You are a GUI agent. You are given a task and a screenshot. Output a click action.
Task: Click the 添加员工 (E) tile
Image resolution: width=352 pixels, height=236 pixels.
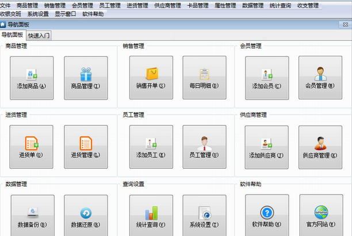point(151,147)
